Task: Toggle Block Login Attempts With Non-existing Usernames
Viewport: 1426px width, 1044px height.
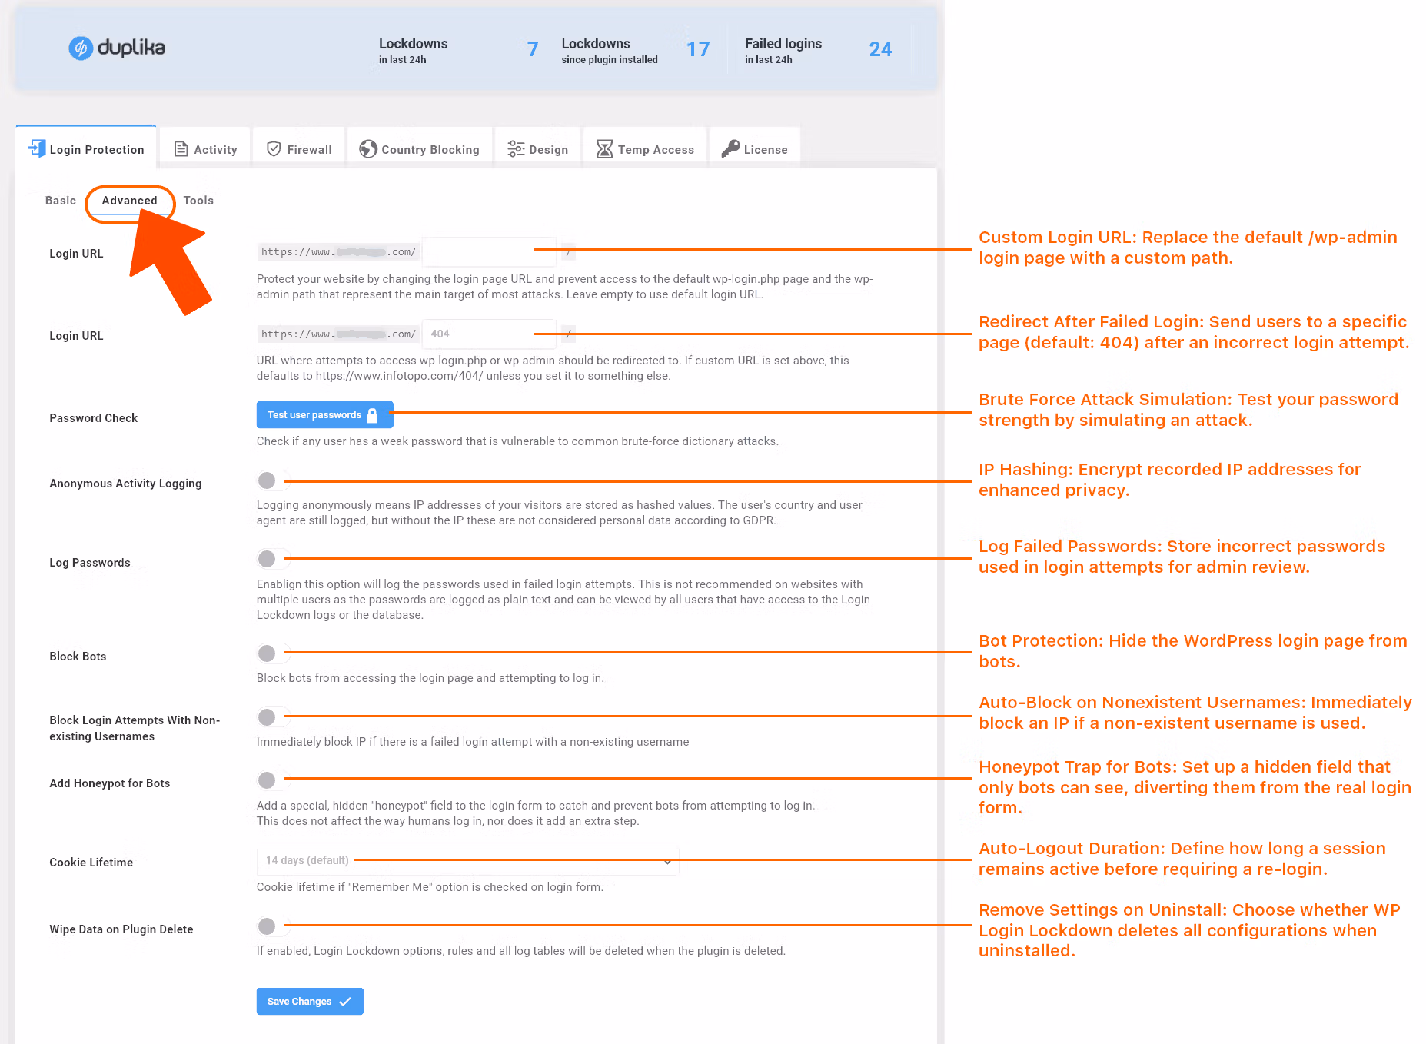Action: 271,717
